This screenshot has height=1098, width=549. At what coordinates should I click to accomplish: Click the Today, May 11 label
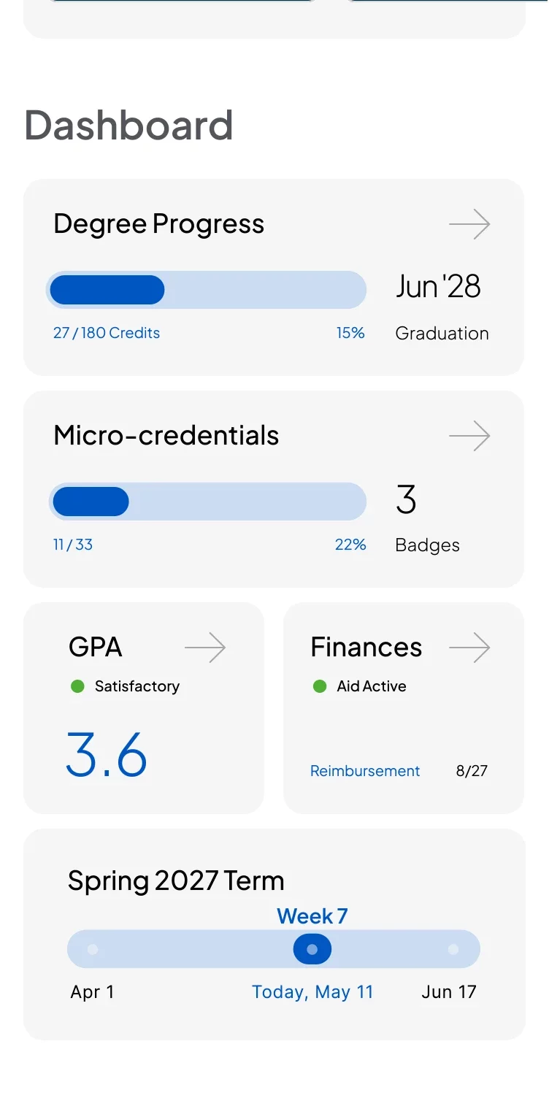(x=312, y=992)
